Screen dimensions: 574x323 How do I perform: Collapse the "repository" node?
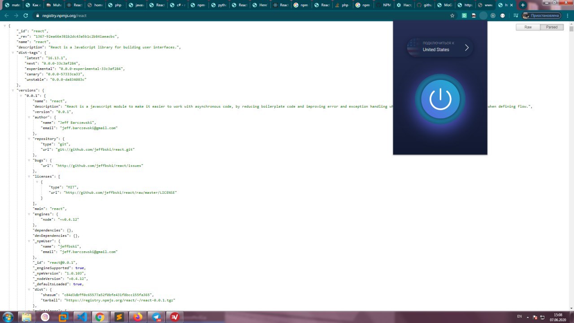[x=29, y=139]
